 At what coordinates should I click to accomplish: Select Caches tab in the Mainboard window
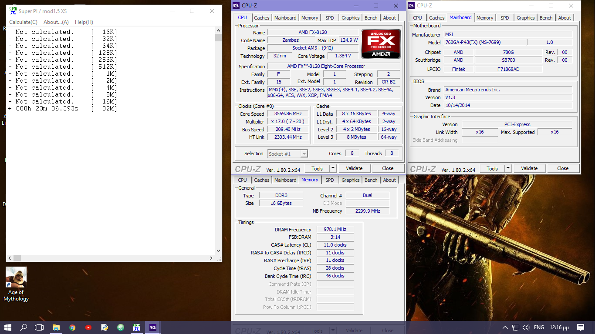click(437, 18)
